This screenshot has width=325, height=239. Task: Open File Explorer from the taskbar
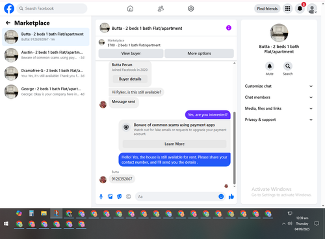44,214
